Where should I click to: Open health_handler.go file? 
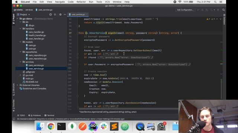coord(37,35)
